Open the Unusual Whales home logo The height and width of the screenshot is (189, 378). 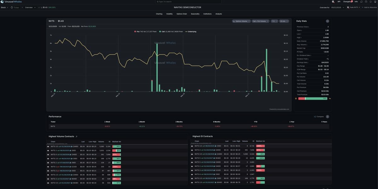click(x=11, y=2)
